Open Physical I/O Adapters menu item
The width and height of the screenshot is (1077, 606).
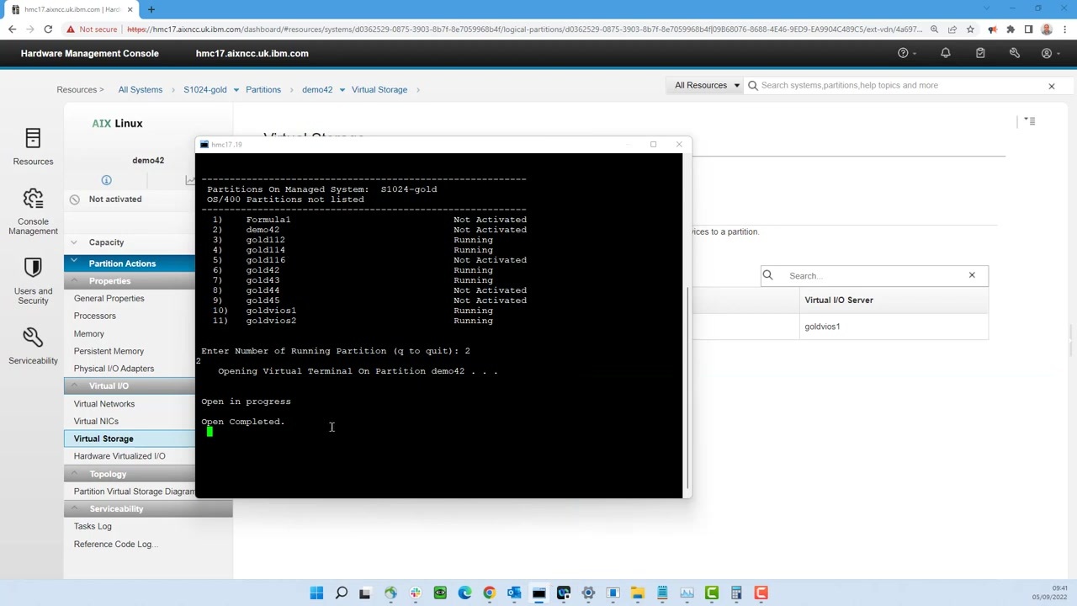pyautogui.click(x=114, y=369)
